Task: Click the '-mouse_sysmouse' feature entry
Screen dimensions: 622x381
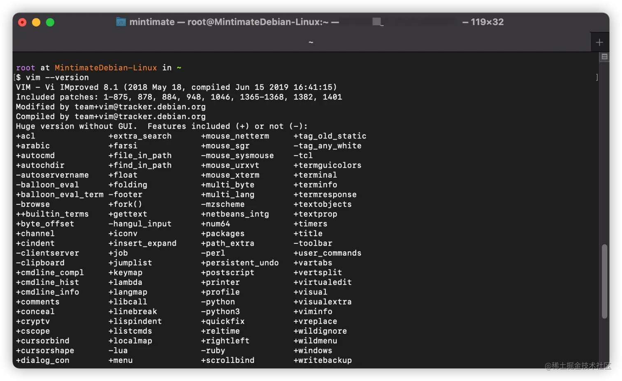Action: (x=237, y=156)
